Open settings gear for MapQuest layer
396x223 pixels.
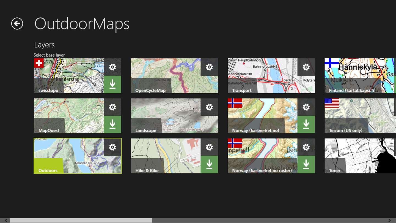click(x=112, y=107)
